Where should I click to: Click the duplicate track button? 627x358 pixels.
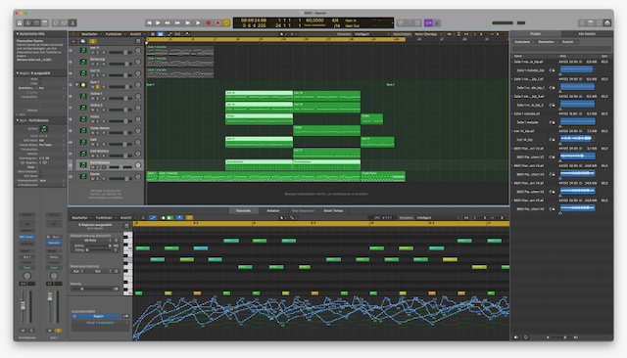[82, 41]
